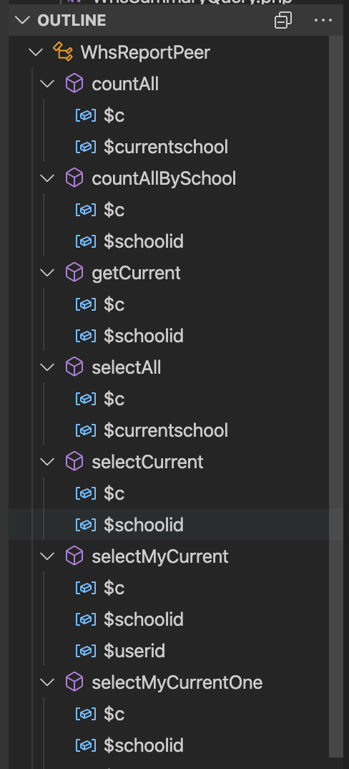
Task: Collapse the countAllBySchool method chevron
Action: tap(47, 178)
